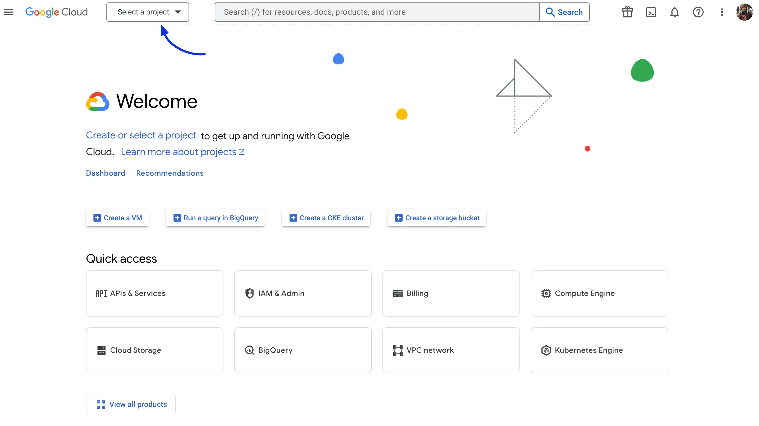Click Run a query in BigQuery
The height and width of the screenshot is (426, 759).
(215, 218)
